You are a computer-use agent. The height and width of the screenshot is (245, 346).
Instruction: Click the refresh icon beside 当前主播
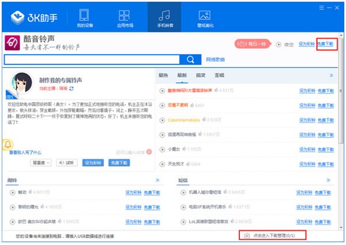72,88
